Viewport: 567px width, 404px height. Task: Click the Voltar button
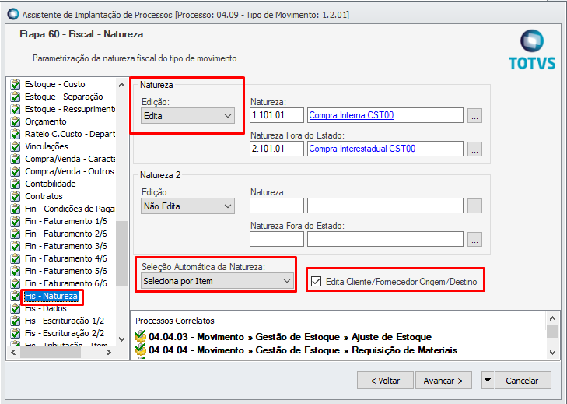point(385,381)
